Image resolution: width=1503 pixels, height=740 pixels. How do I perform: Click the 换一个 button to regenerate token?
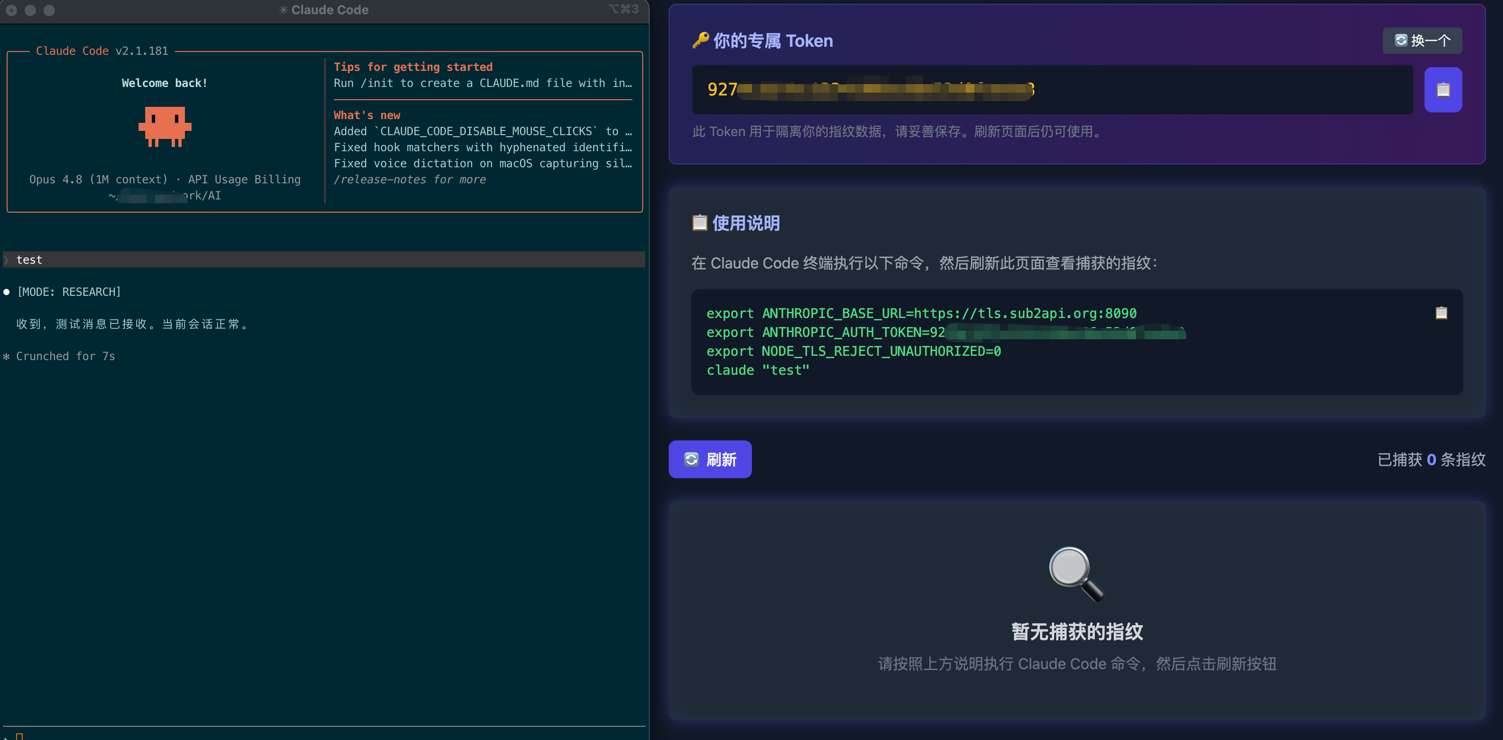(x=1422, y=40)
